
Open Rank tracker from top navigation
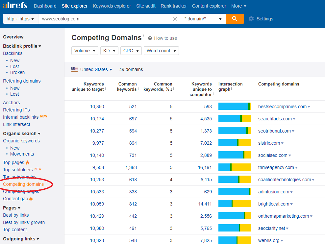coord(174,6)
